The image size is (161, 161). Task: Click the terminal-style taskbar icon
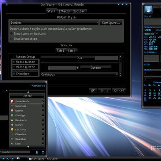click(8, 159)
